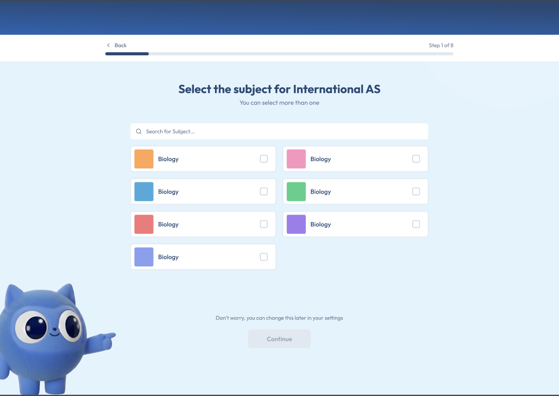Click the green Biology subject icon
Image resolution: width=559 pixels, height=396 pixels.
click(x=296, y=191)
